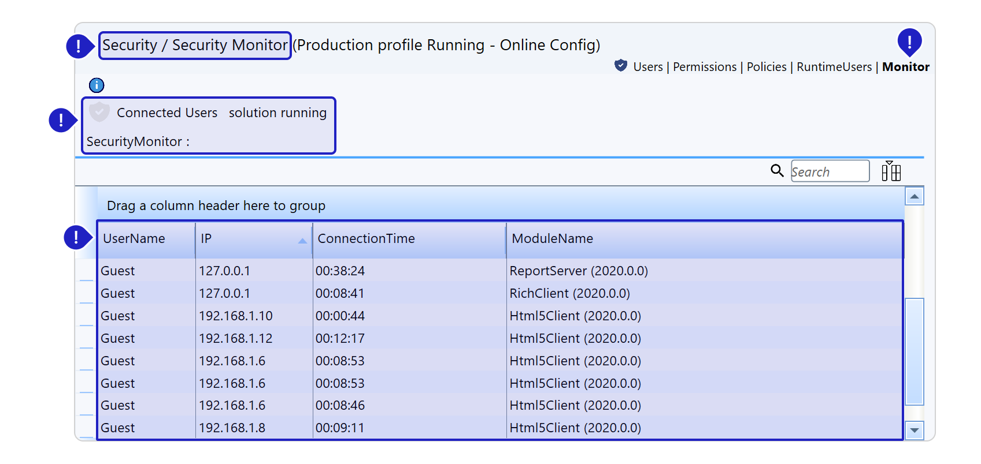Go to the Policies section
981x464 pixels.
coord(766,67)
